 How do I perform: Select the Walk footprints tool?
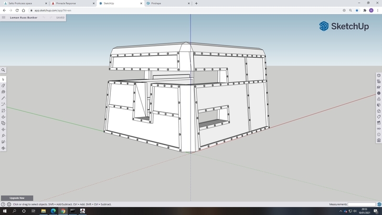pos(3,142)
